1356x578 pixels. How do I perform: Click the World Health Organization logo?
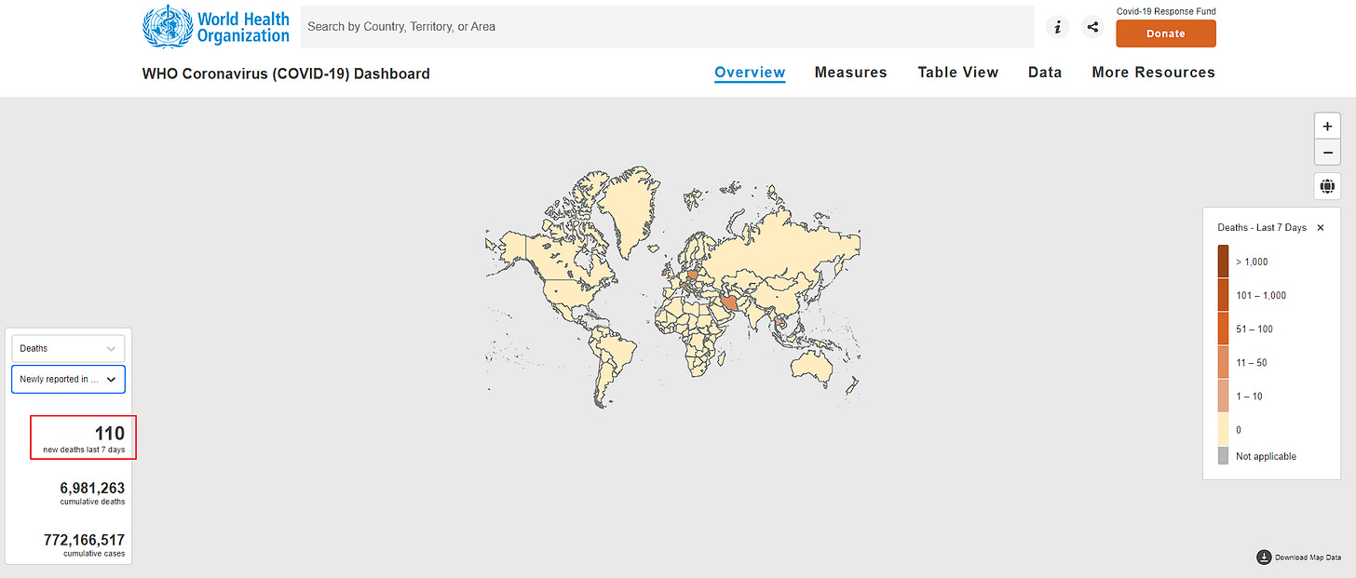(x=216, y=27)
